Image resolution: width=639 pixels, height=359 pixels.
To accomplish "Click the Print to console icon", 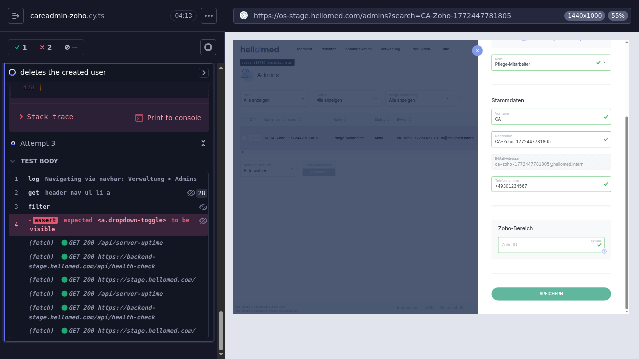I will point(139,118).
